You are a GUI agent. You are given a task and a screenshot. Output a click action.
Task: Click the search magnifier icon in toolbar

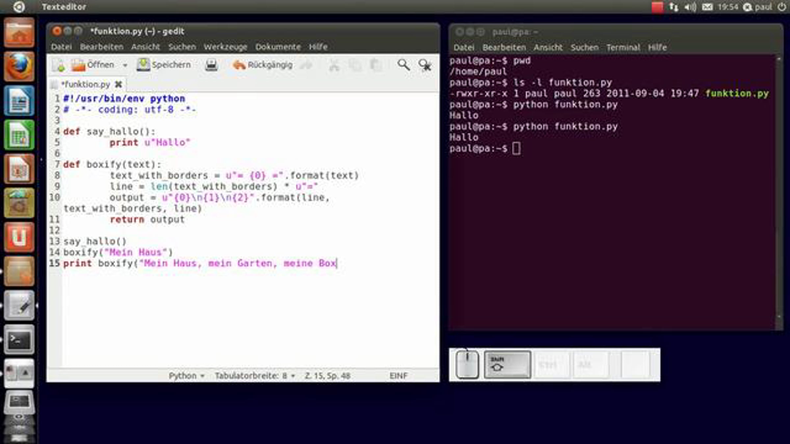click(403, 65)
